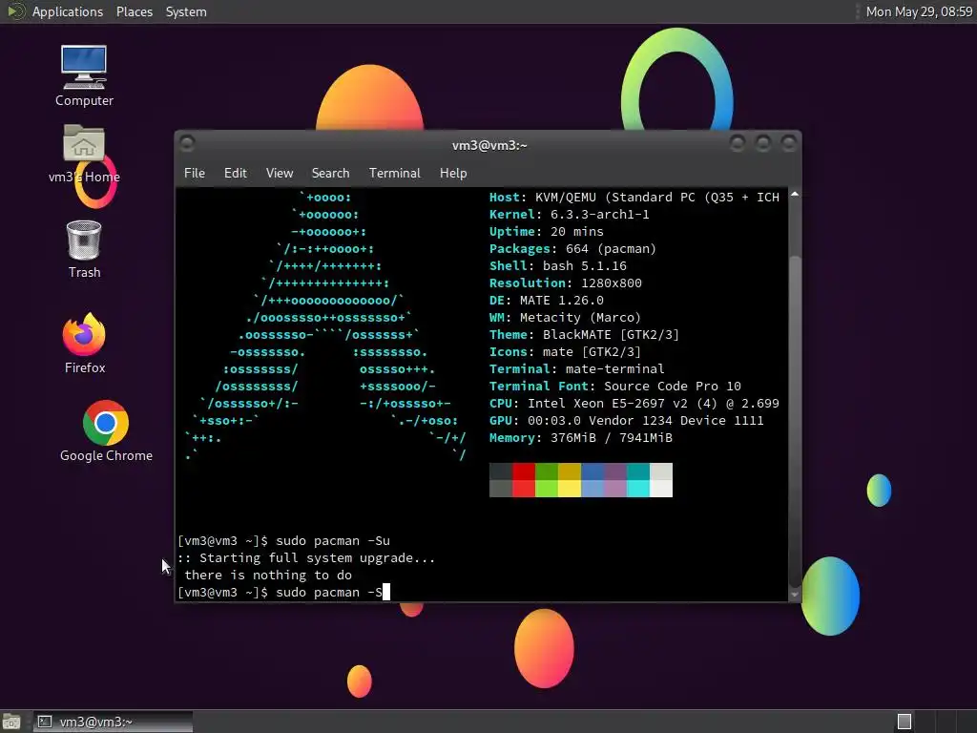
Task: Click the Terminal Font: Source Code Pro line
Action: tap(615, 387)
